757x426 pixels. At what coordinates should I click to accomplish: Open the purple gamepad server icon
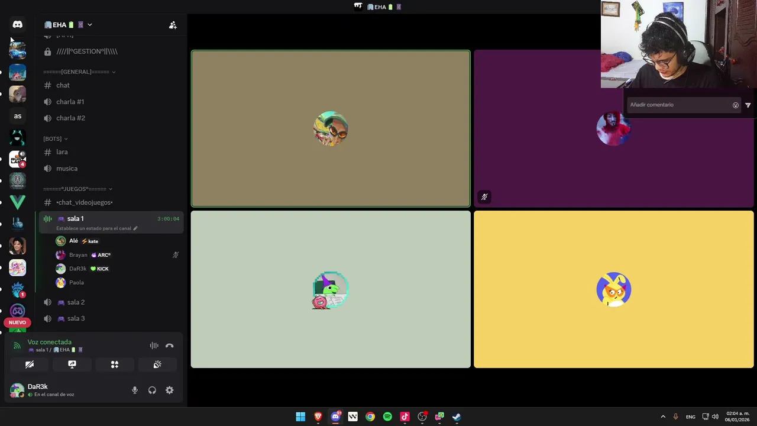17,311
